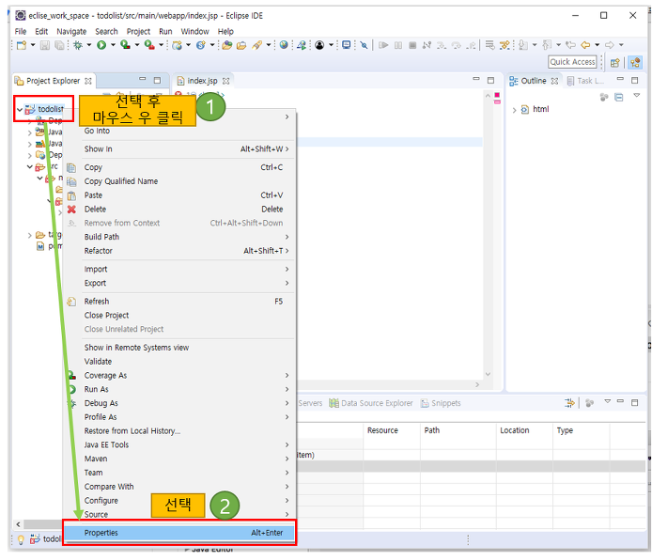Click the black circle profile icon
This screenshot has height=560, width=652.
point(319,45)
